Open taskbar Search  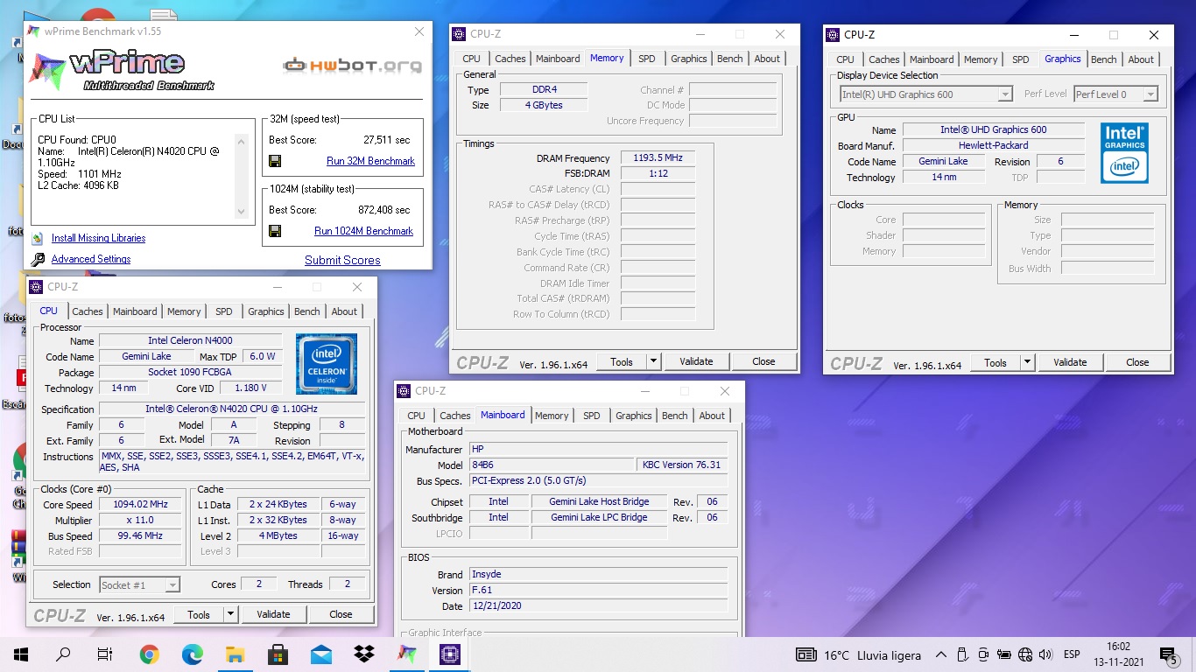[x=63, y=654]
